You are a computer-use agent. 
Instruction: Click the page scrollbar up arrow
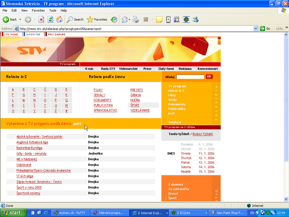tap(286, 34)
